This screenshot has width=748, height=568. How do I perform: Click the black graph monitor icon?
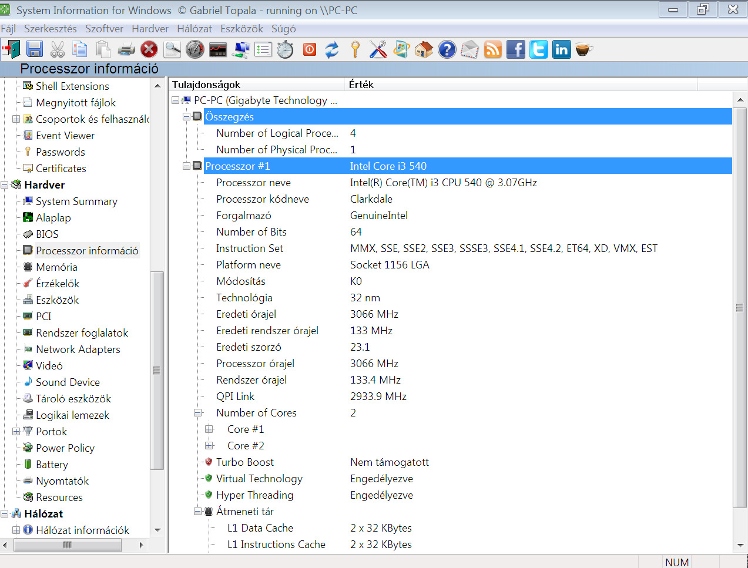218,50
